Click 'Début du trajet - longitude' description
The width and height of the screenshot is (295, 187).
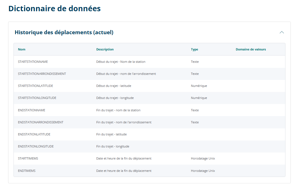(x=115, y=98)
